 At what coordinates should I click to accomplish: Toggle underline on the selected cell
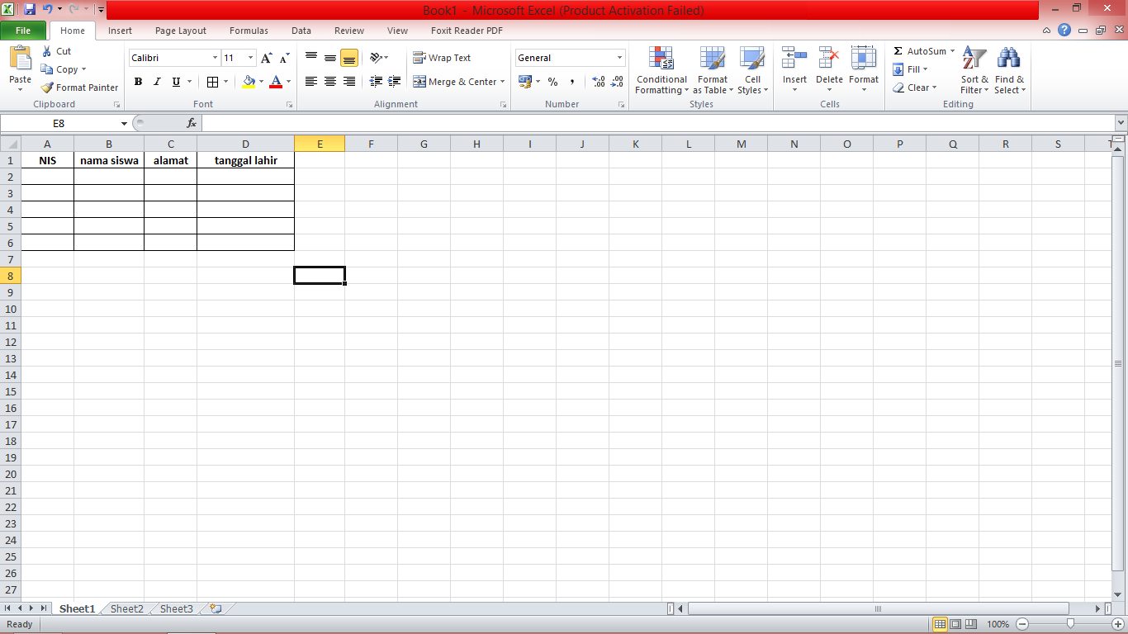173,82
